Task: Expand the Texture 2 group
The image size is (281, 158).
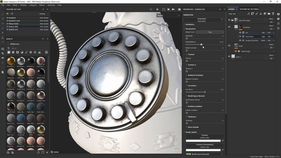Action: point(186,65)
